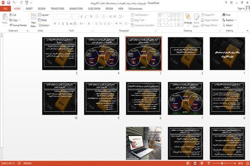This screenshot has height=166, width=250.
Task: Fit slide to current window icon
Action: point(247,163)
